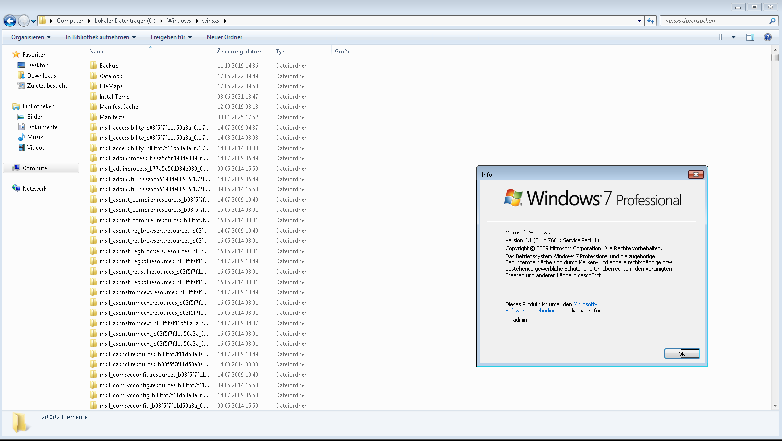Toggle the preview pane icon
This screenshot has width=782, height=441.
tap(750, 37)
